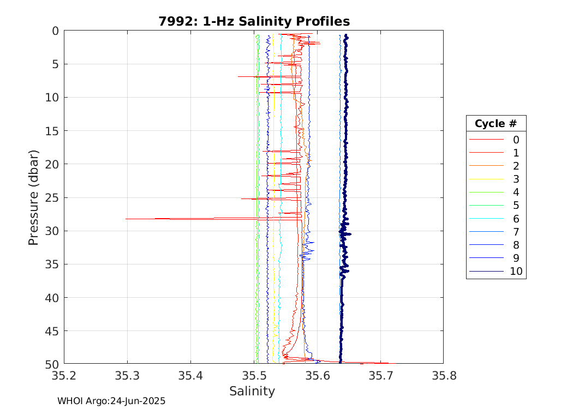Click the y-axis tick label 40
The image size is (573, 409).
point(52,298)
